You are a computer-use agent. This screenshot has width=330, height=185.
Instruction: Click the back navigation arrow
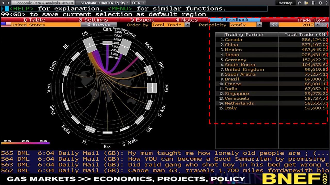pos(3,3)
